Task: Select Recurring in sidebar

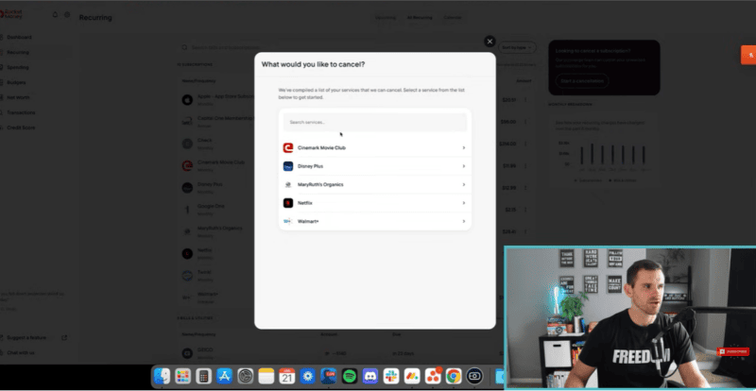Action: coord(18,52)
